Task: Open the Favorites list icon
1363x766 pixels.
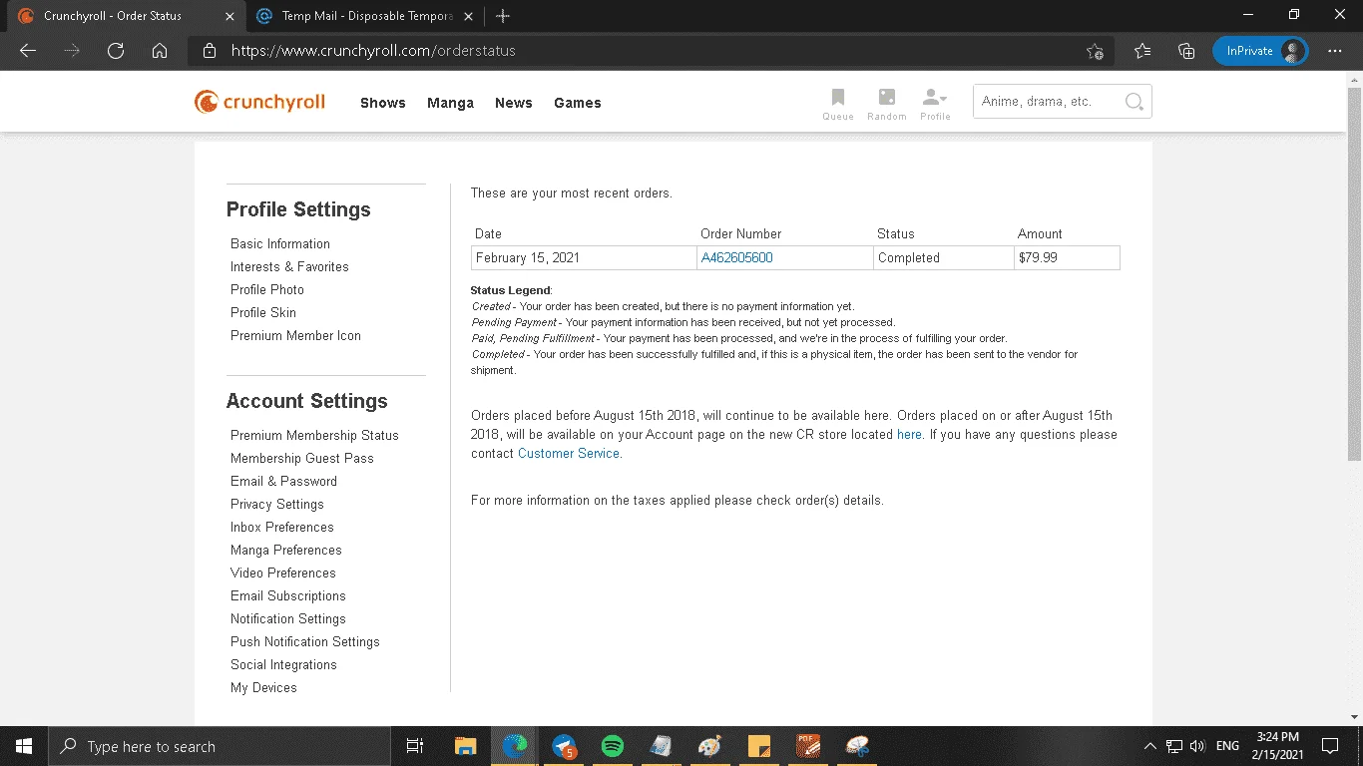Action: click(1142, 51)
